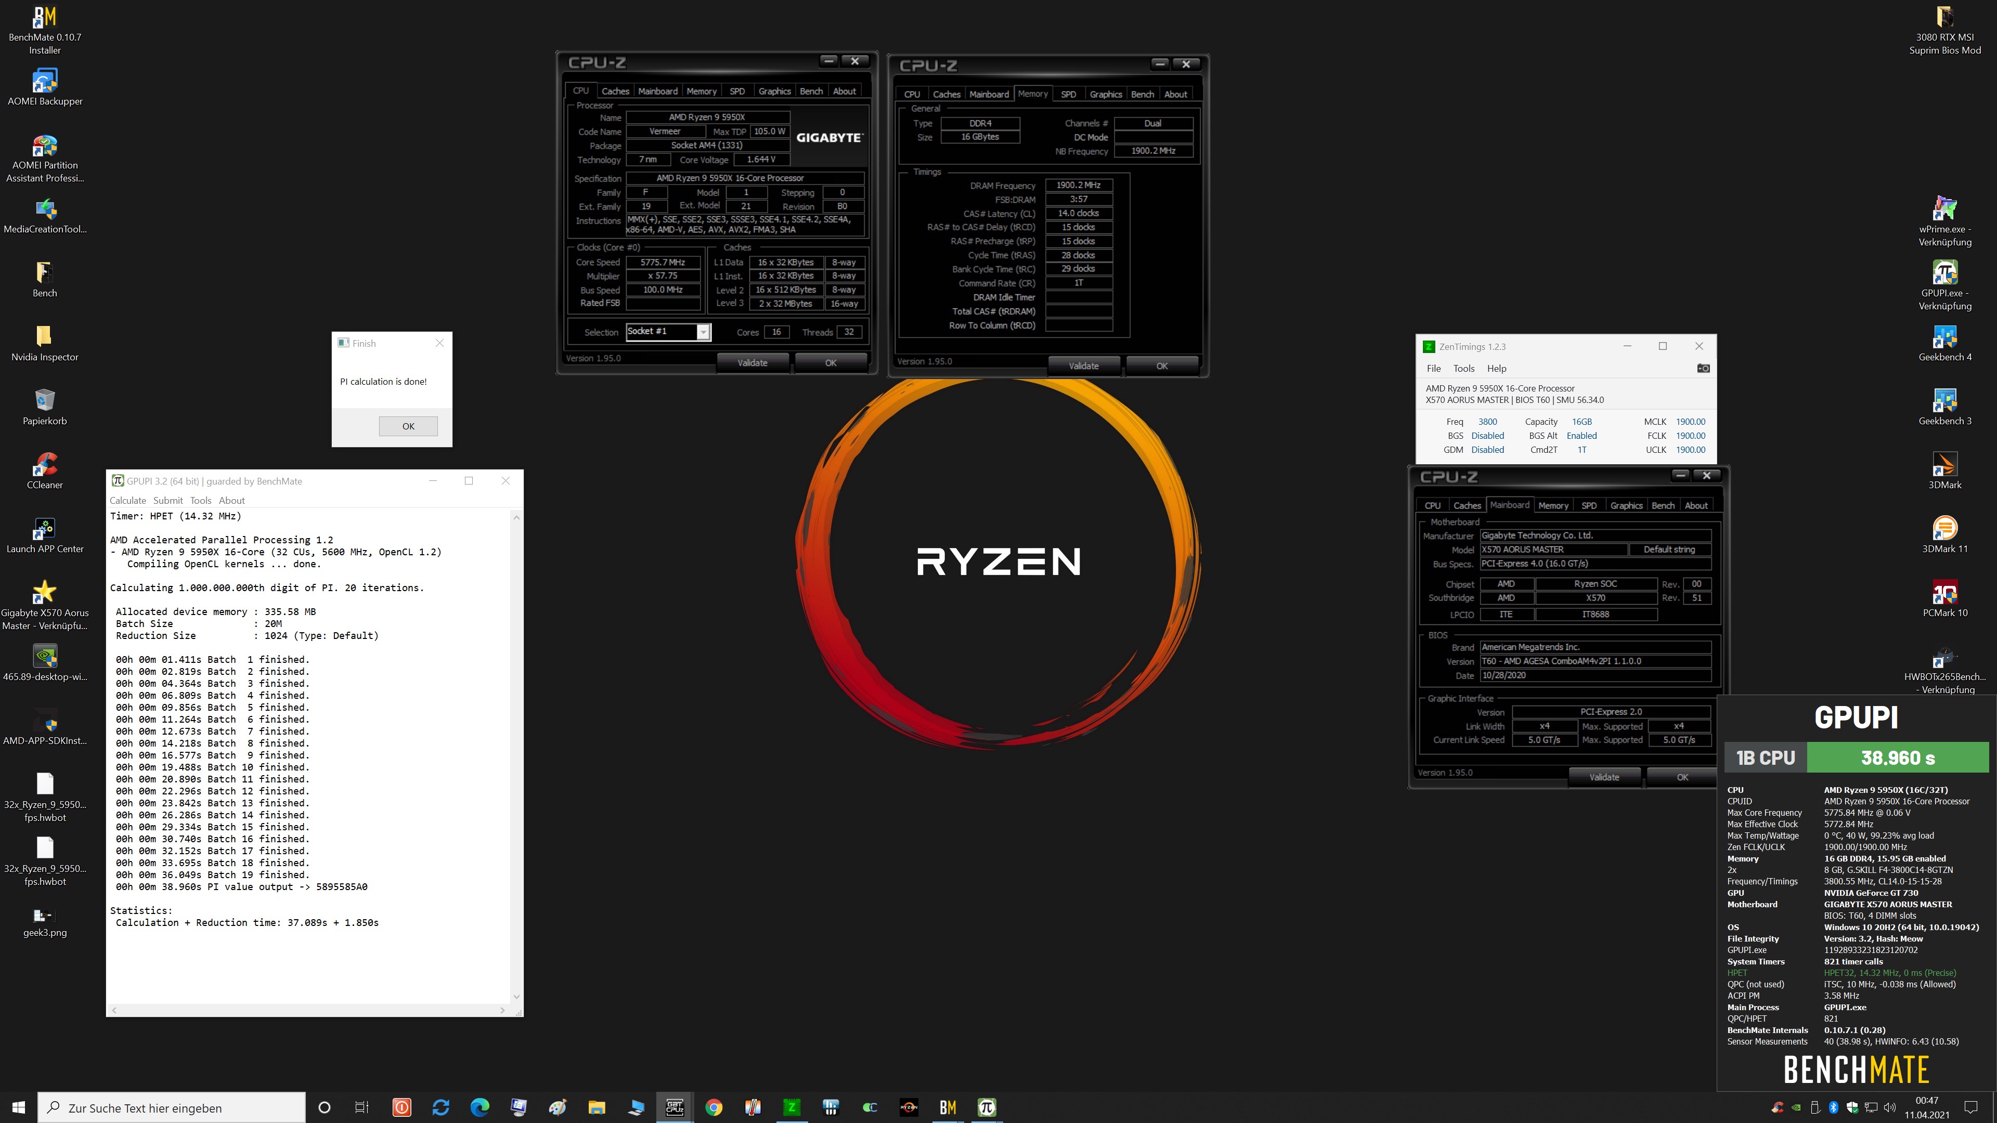Launch wPrime.exe shortcut on desktop

click(x=1944, y=221)
